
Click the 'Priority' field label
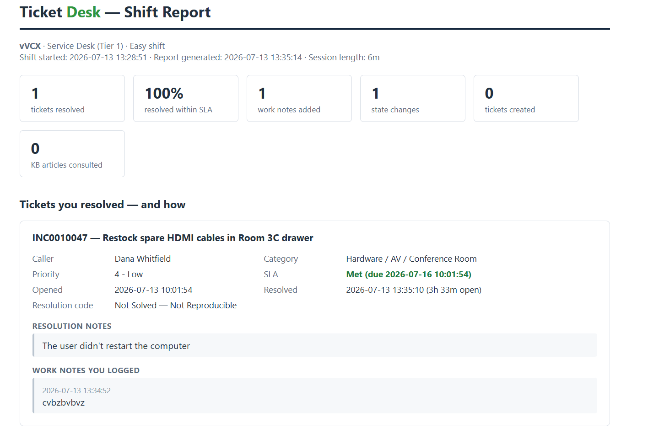46,275
